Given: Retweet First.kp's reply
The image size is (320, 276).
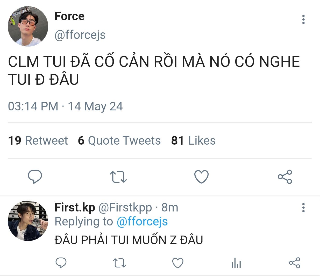Looking at the screenshot, I should click(119, 263).
